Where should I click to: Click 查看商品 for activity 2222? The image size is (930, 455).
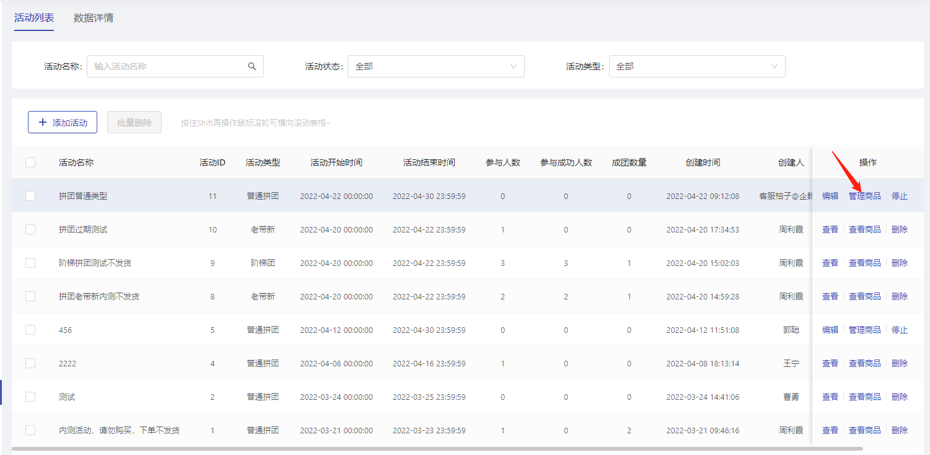pos(864,363)
